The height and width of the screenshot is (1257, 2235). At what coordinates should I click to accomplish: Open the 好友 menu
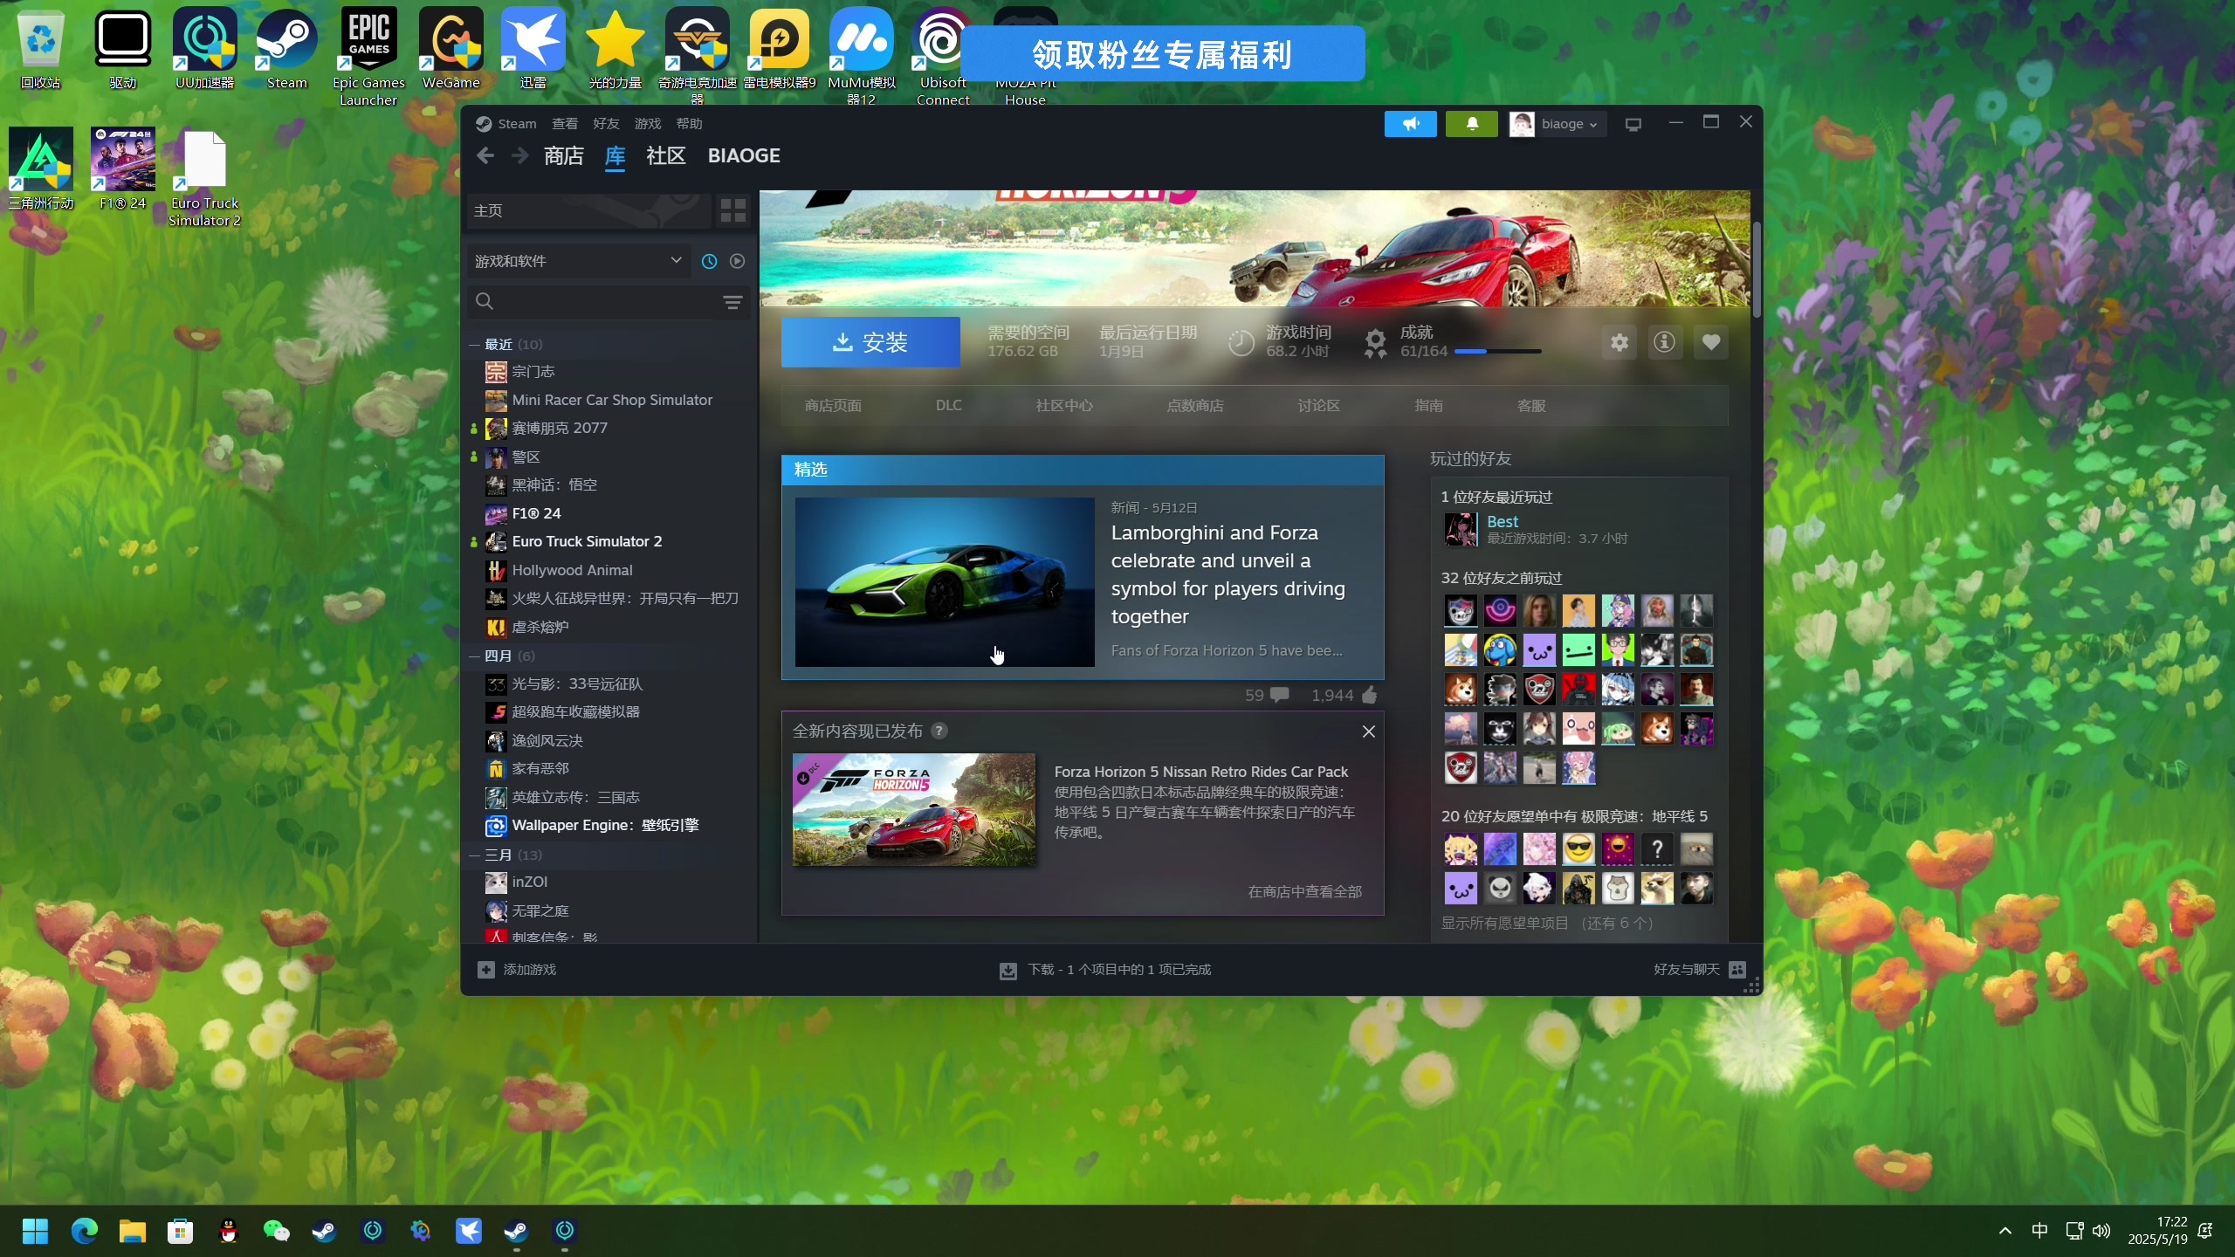(606, 124)
